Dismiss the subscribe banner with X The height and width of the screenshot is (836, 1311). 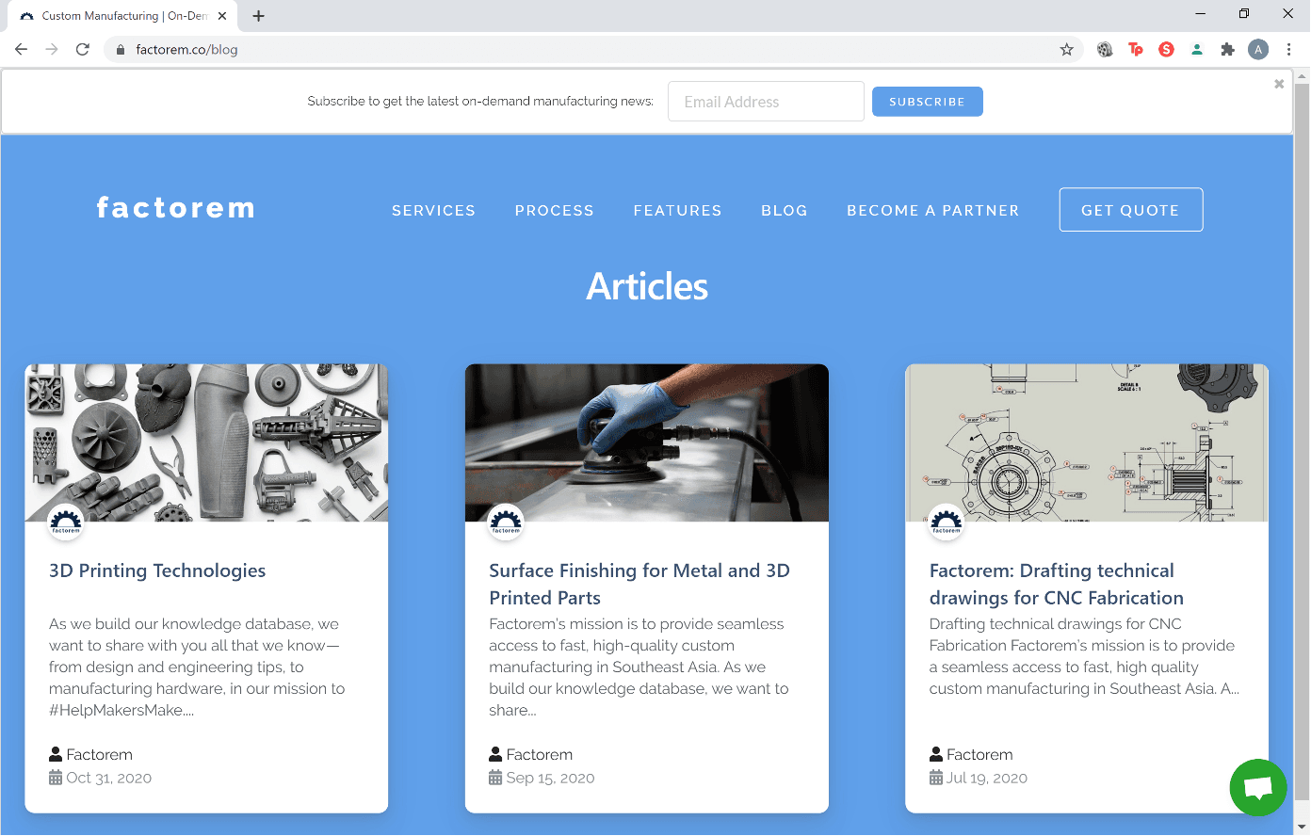tap(1279, 84)
